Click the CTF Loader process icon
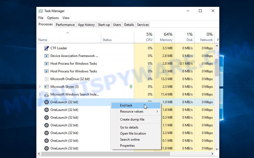 tap(47, 48)
